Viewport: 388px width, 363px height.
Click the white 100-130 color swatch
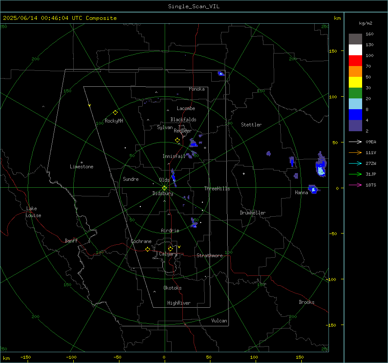(x=355, y=50)
